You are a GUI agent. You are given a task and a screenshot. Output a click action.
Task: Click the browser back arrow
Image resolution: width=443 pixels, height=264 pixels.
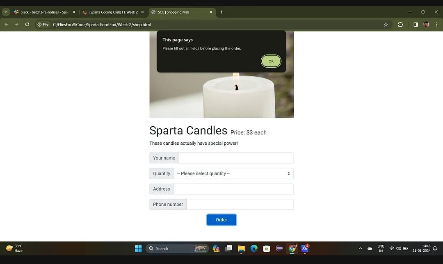(x=6, y=25)
